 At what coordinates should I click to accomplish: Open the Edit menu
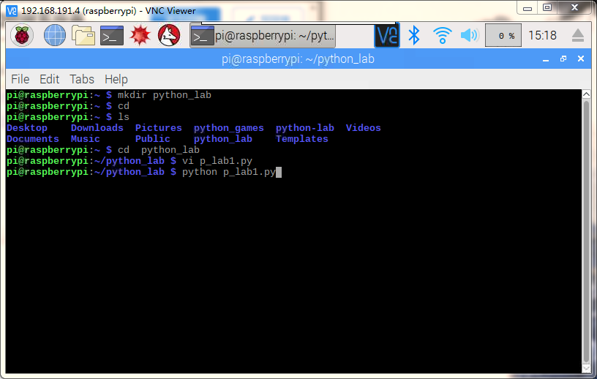point(50,79)
